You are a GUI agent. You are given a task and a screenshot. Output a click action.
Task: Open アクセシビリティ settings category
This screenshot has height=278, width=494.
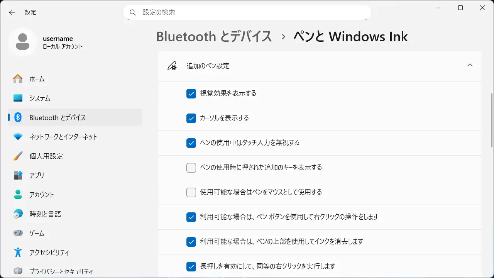49,253
